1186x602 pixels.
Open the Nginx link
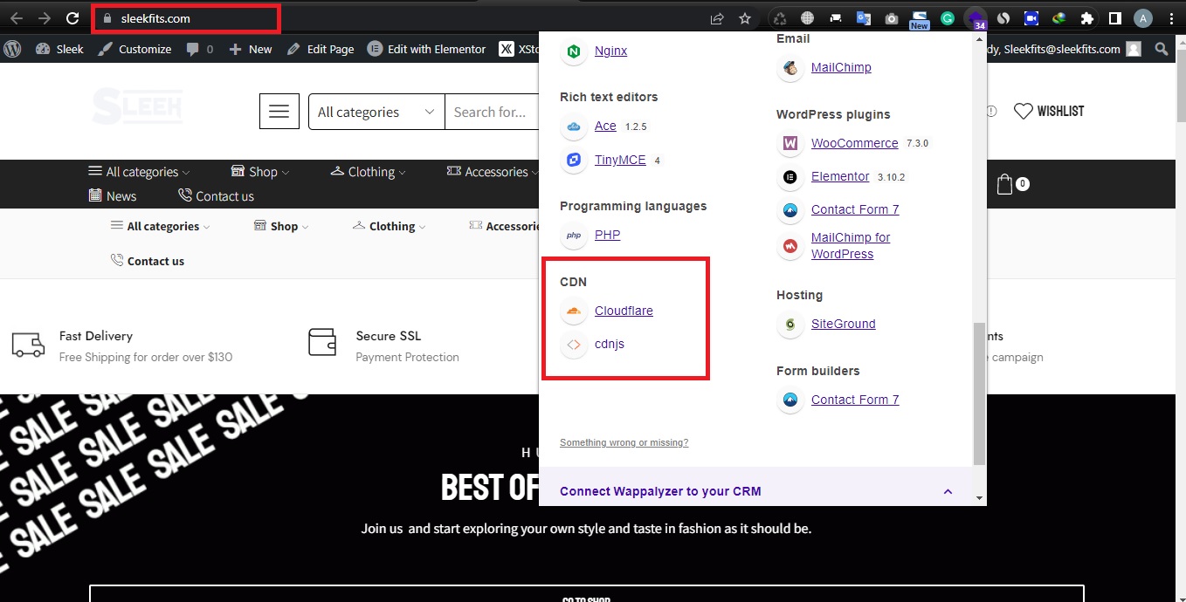click(x=610, y=51)
